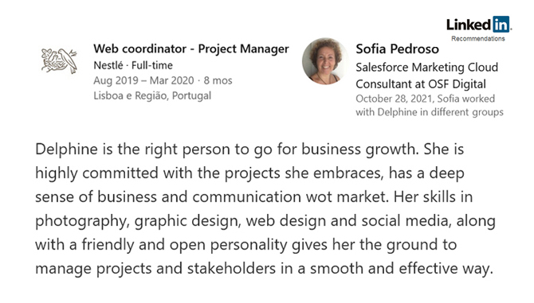Image resolution: width=534 pixels, height=303 pixels.
Task: Click the Aug 2019 – Mar 2020 date range
Action: click(x=143, y=80)
